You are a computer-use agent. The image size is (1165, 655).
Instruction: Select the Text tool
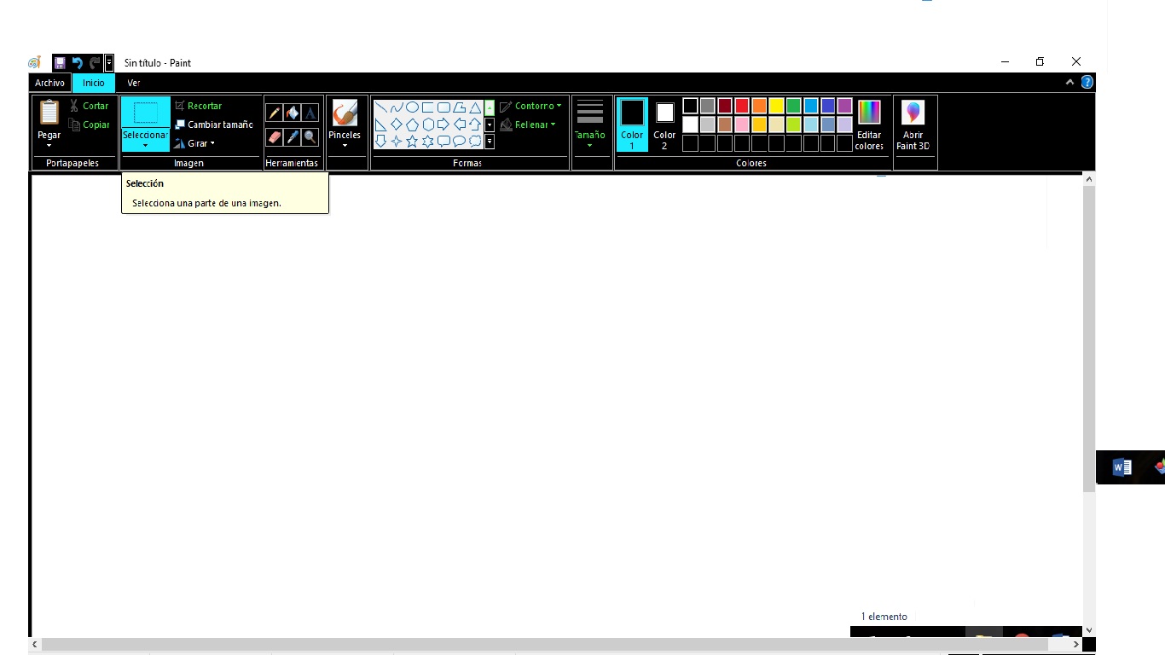(x=310, y=113)
